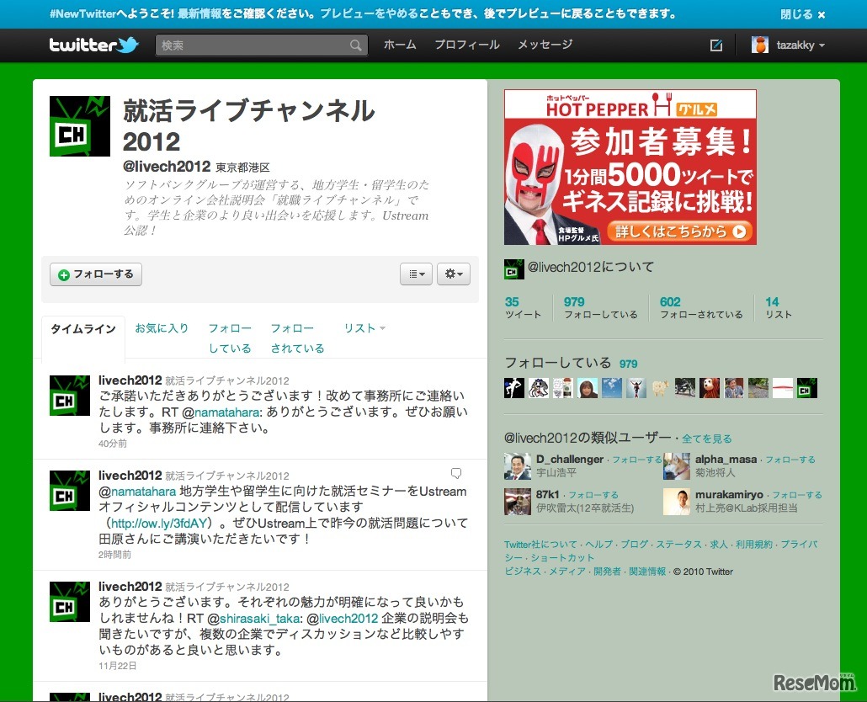Click 全てを見る for similar users
867x702 pixels.
point(706,439)
